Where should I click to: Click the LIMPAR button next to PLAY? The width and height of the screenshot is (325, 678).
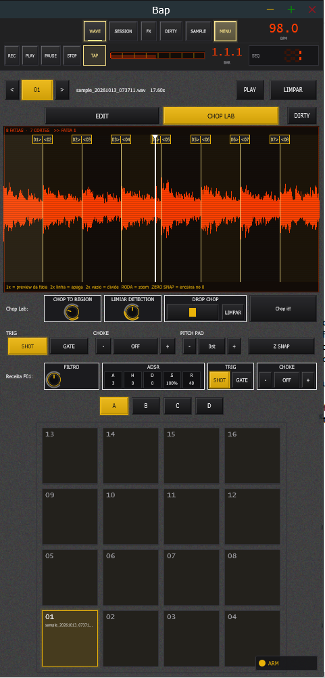click(x=293, y=90)
